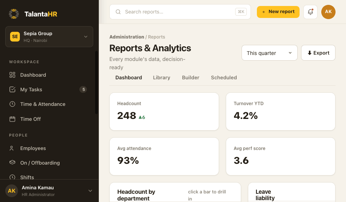Image resolution: width=346 pixels, height=202 pixels.
Task: Click the HQ · Nairobi subtitle
Action: 35,40
